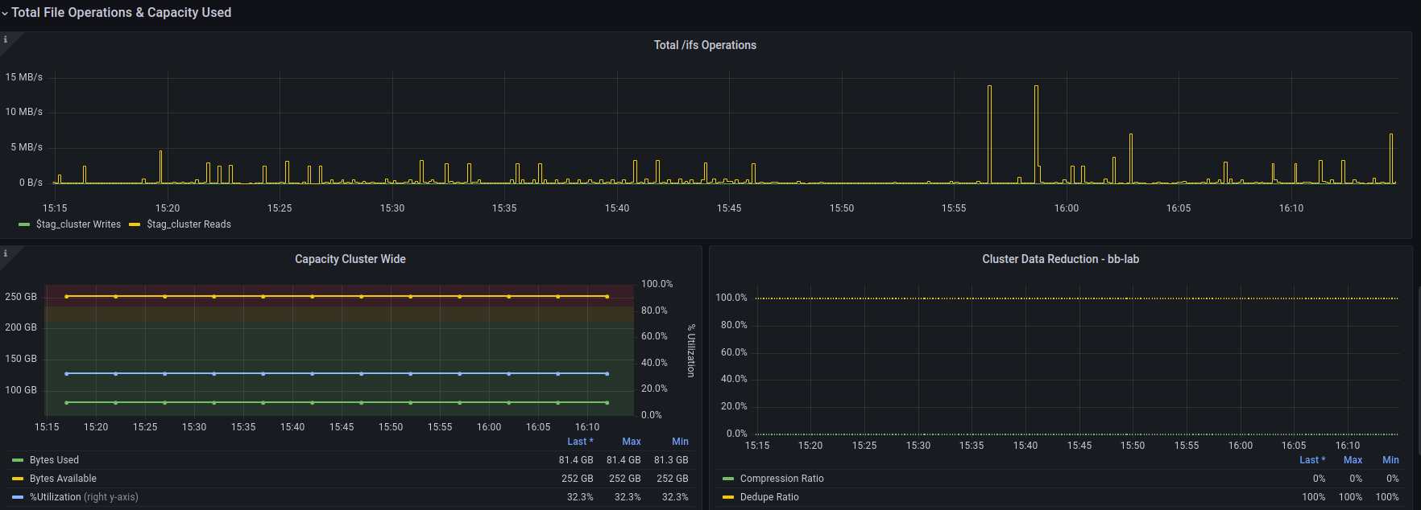Open the blue %Utilization series color swatch
1421x510 pixels.
18,497
